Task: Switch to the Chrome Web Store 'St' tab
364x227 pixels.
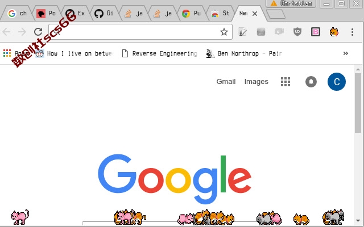Action: [x=220, y=14]
